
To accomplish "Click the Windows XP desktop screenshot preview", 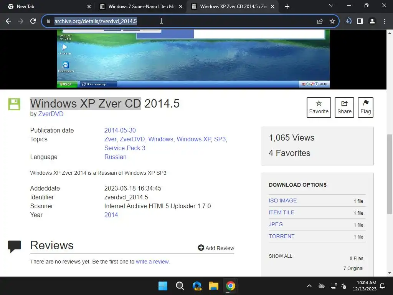I will [193, 58].
